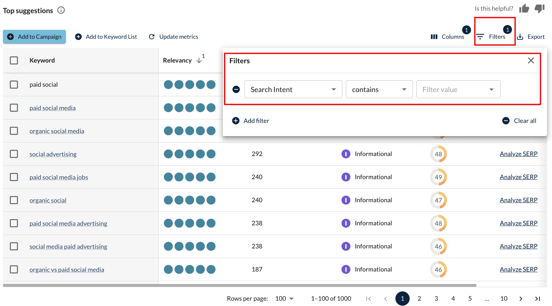552x306 pixels.
Task: Open the Search Intent field dropdown
Action: 293,90
